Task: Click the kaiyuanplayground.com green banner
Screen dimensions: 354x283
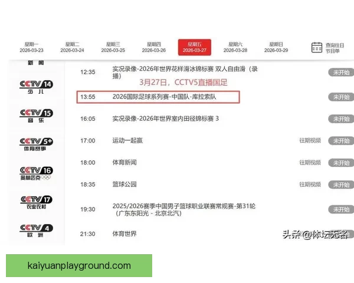Action: pos(79,266)
